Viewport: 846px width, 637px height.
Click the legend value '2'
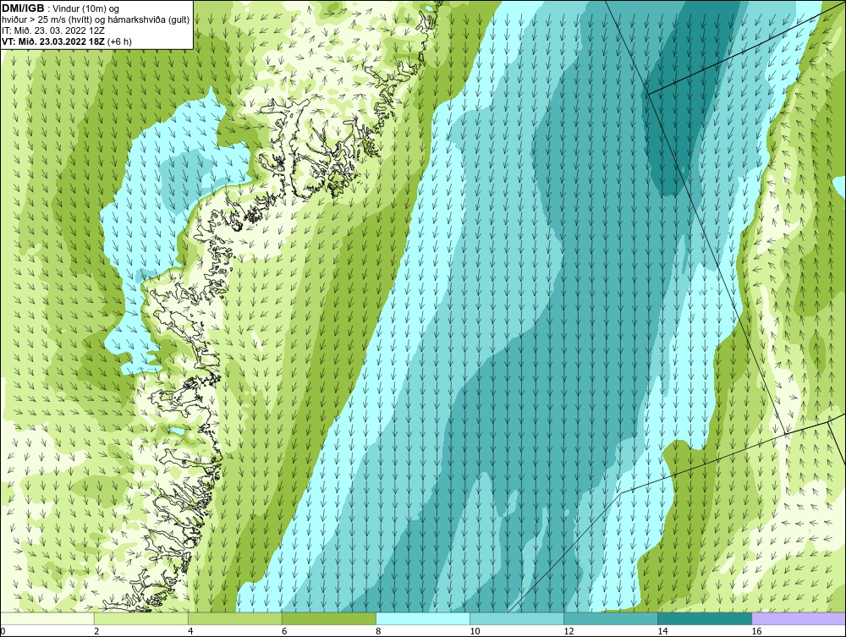96,631
